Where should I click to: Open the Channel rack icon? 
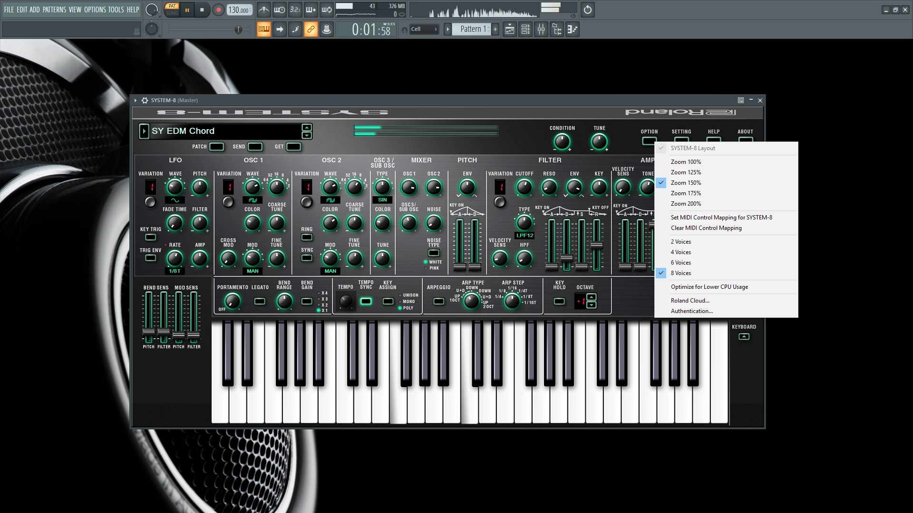coord(525,29)
